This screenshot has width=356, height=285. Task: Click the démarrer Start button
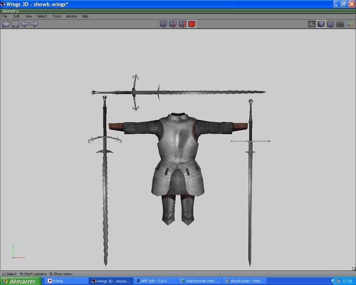[20, 281]
